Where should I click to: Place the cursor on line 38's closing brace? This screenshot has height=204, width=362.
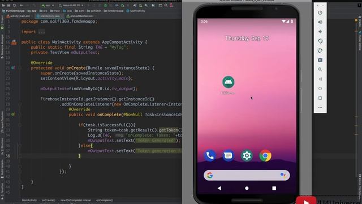(x=79, y=156)
